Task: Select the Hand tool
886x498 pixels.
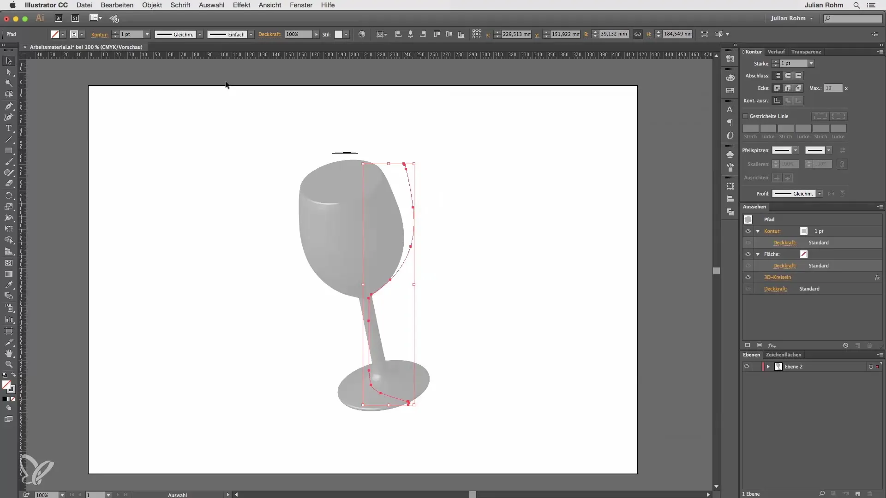Action: click(8, 353)
